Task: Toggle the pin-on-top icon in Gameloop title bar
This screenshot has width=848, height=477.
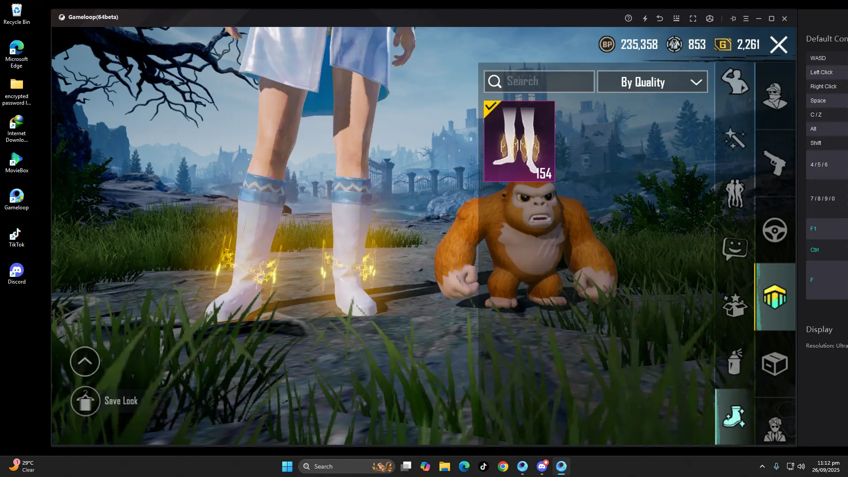Action: click(x=733, y=19)
